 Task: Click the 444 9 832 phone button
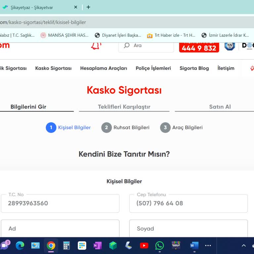(x=199, y=48)
